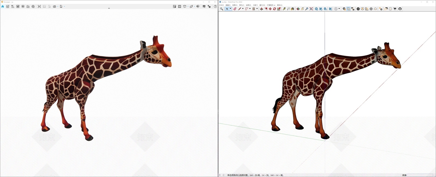Choose the Rotate tool
The height and width of the screenshot is (177, 436).
(x=274, y=9)
